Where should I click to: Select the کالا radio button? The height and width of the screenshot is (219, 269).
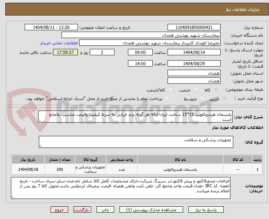[216, 89]
